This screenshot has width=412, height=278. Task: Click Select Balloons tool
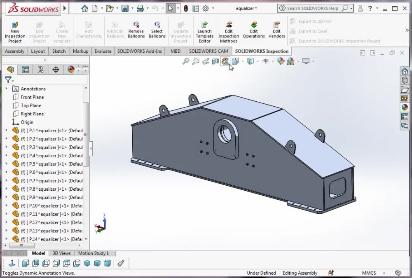pos(157,30)
